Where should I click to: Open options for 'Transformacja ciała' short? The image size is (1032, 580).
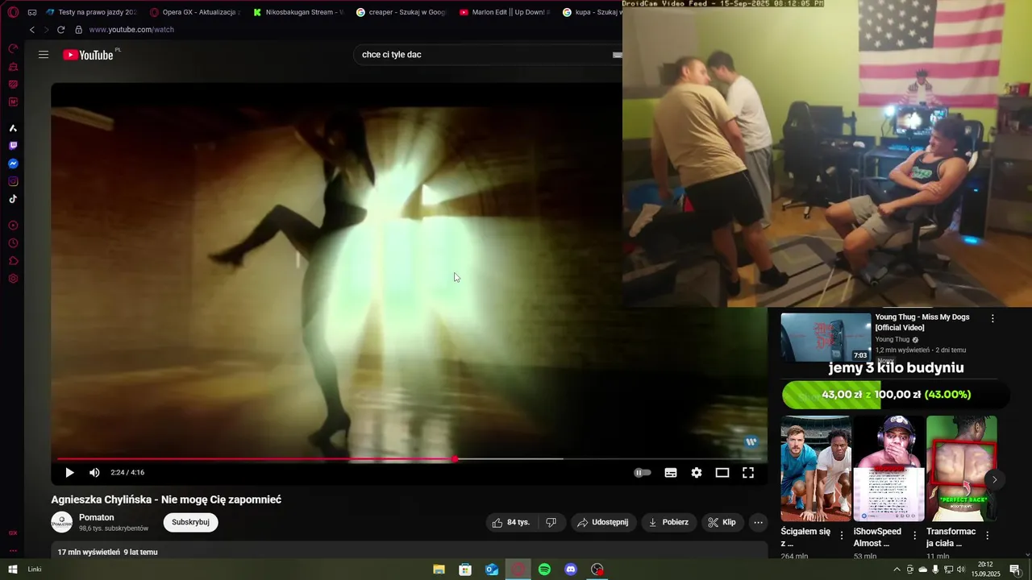click(987, 535)
